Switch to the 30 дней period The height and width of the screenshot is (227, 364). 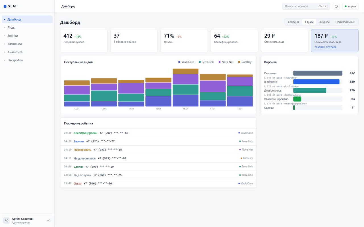click(324, 22)
